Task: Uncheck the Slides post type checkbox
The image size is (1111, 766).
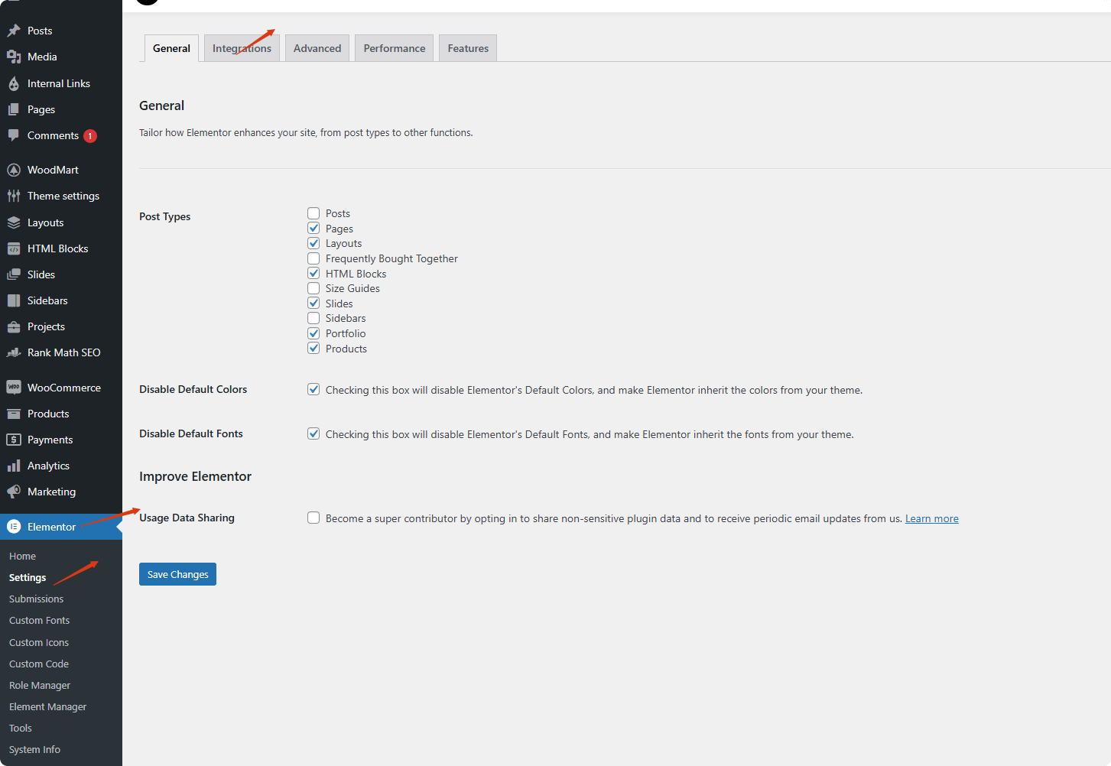Action: [313, 303]
